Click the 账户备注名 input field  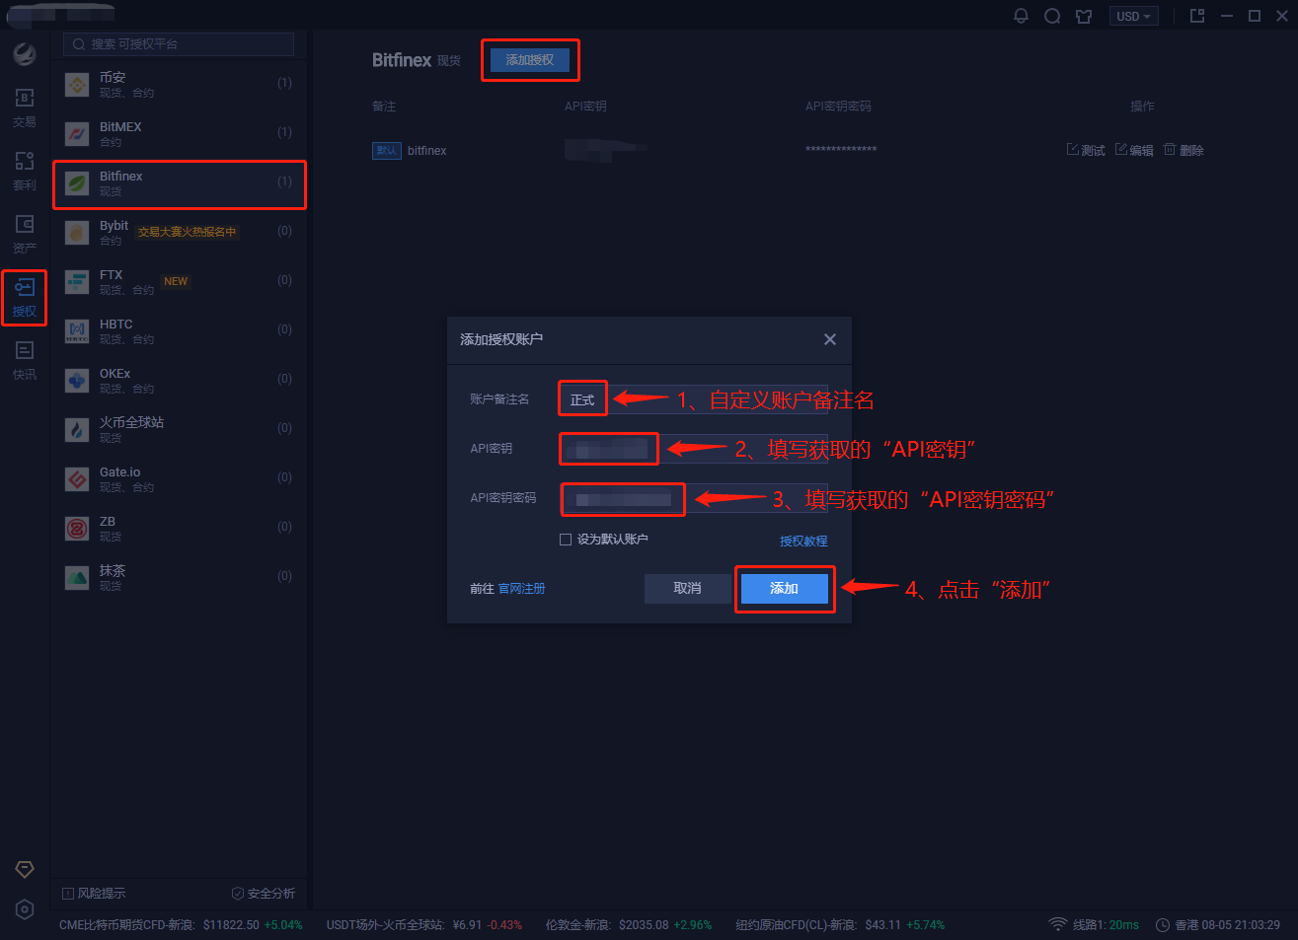pyautogui.click(x=694, y=399)
